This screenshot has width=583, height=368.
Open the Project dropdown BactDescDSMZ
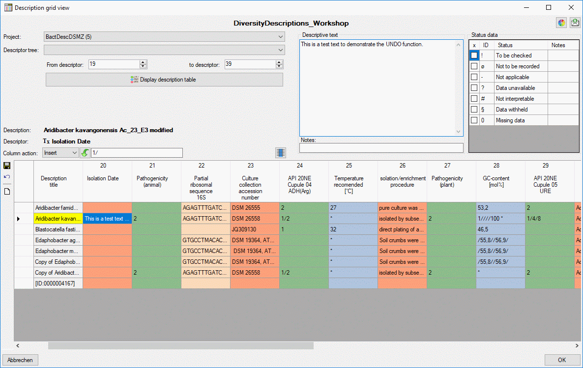pyautogui.click(x=164, y=37)
